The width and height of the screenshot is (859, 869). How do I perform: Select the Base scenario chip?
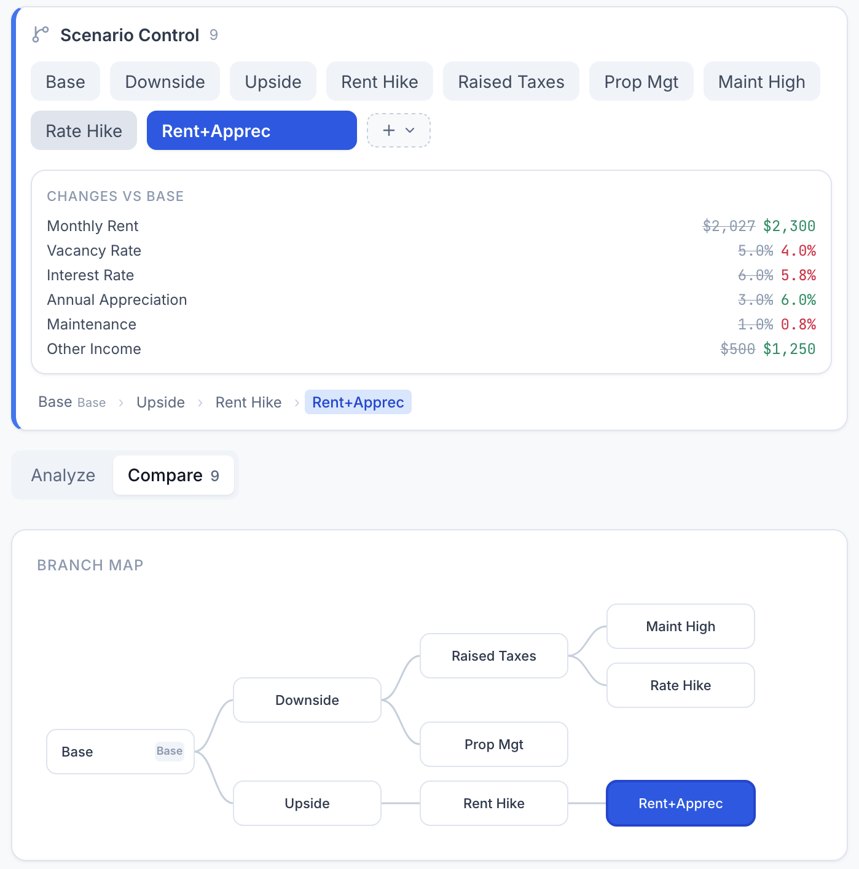point(65,82)
